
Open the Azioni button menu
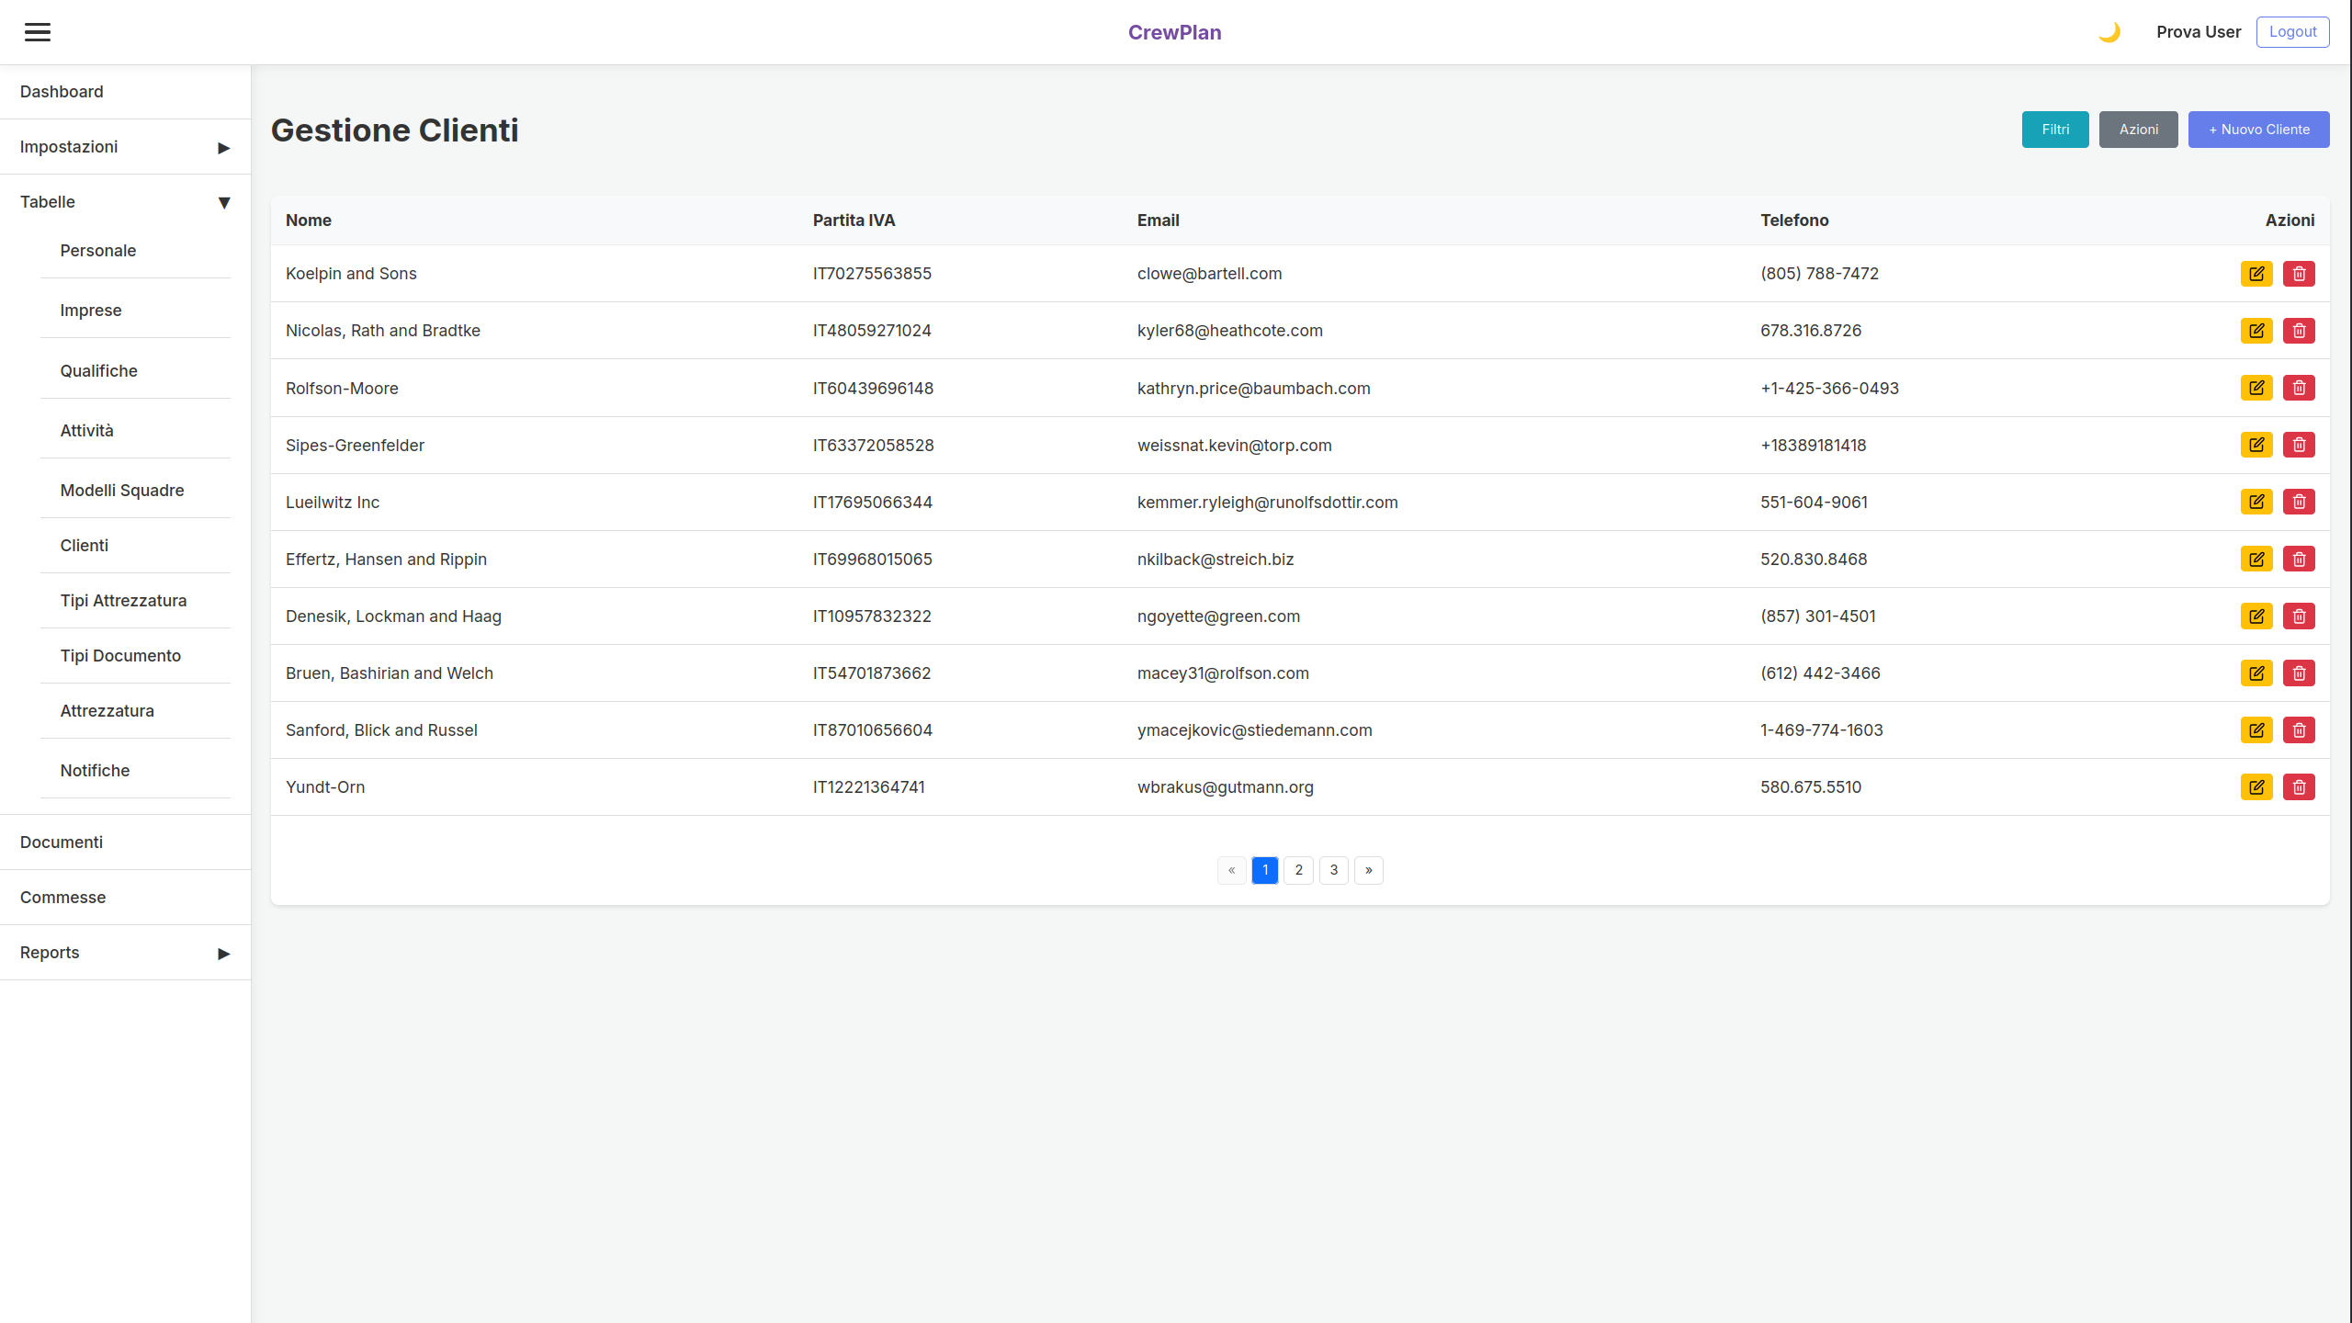[x=2138, y=130]
